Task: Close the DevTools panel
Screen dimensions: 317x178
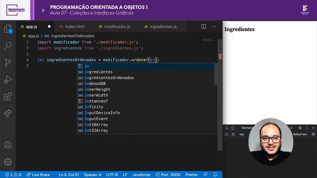Action: coord(314,128)
